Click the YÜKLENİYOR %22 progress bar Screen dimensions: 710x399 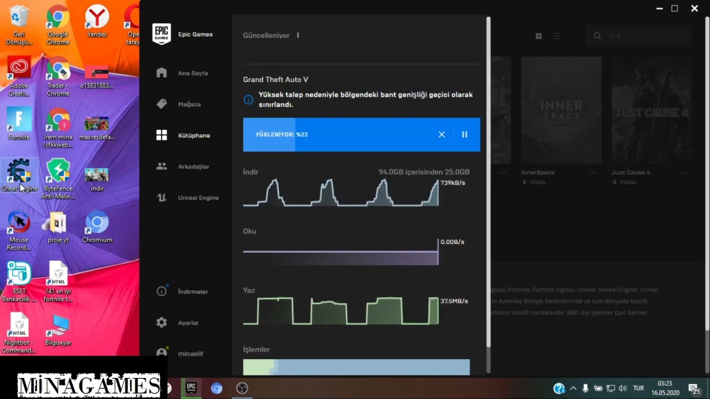pos(362,135)
